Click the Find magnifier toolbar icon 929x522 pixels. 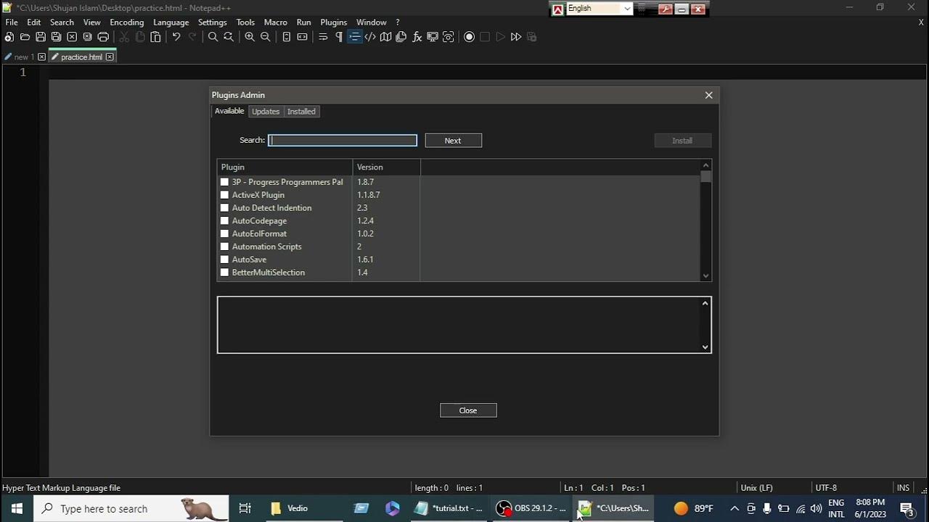[213, 37]
